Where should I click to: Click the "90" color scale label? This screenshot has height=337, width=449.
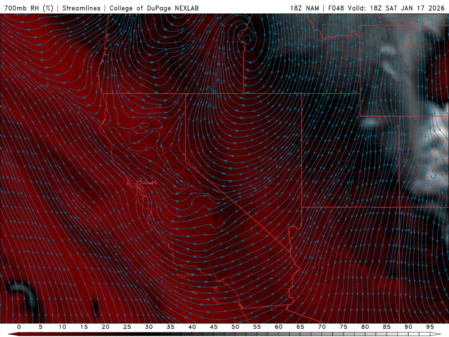coord(409,327)
